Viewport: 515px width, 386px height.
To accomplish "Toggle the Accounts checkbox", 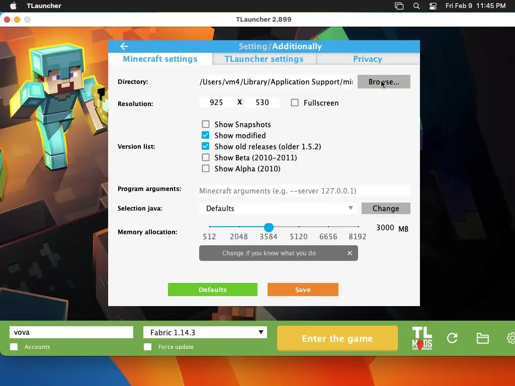I will point(14,347).
